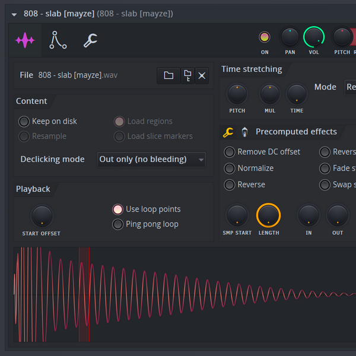Remove the loaded sample with X icon
The width and height of the screenshot is (356, 356).
pos(202,75)
